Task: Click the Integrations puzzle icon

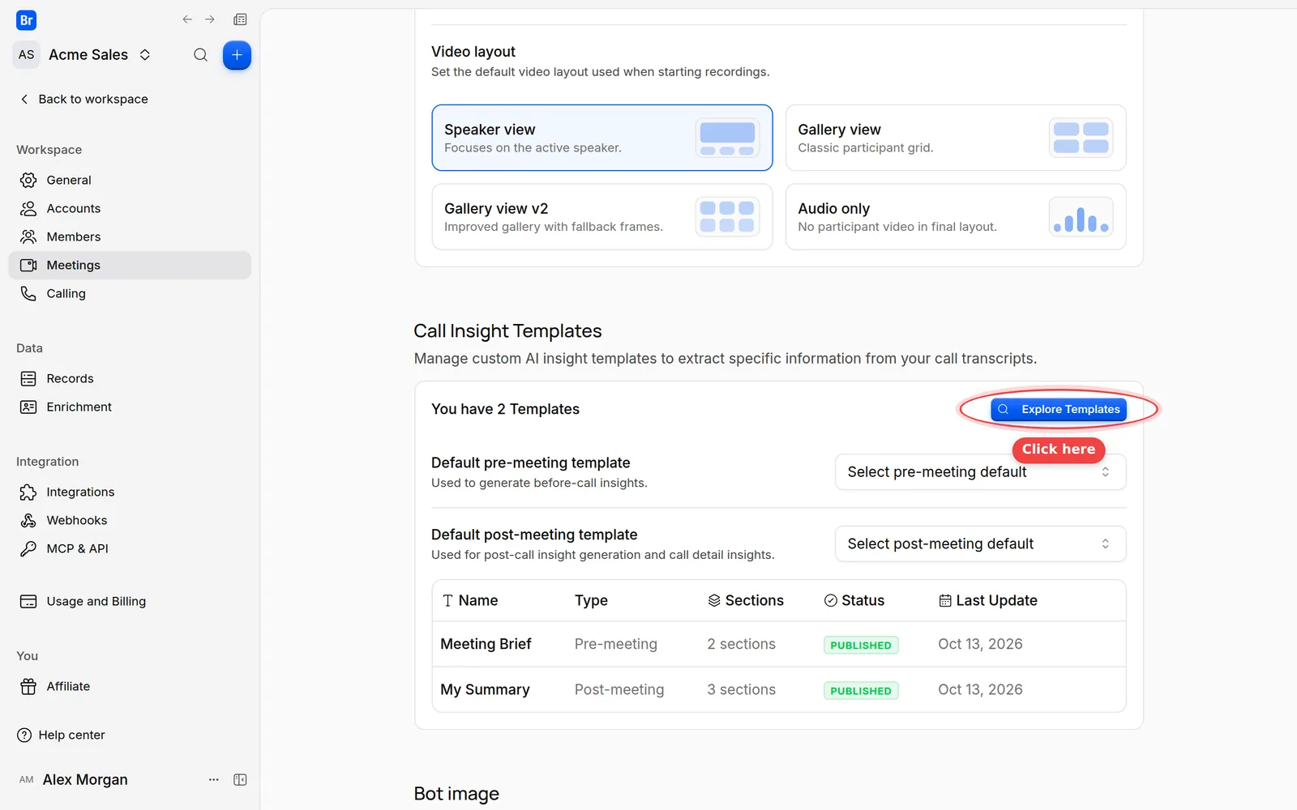Action: 28,492
